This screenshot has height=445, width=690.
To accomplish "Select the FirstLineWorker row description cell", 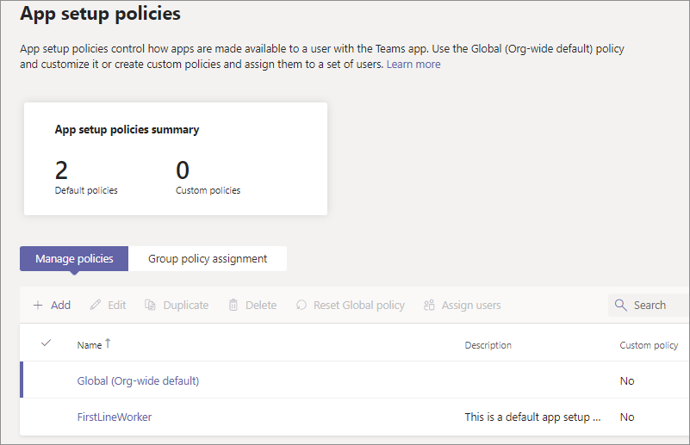I will click(x=533, y=417).
